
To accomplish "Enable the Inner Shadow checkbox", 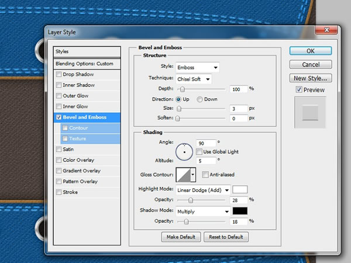I will pyautogui.click(x=58, y=85).
